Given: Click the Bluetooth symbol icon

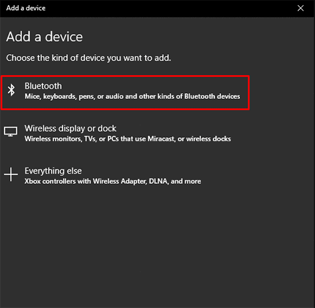Looking at the screenshot, I should 11,90.
